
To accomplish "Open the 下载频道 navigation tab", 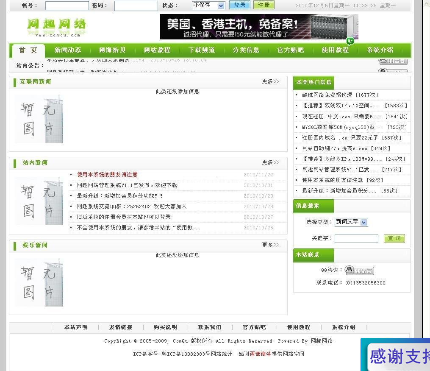I will [202, 50].
